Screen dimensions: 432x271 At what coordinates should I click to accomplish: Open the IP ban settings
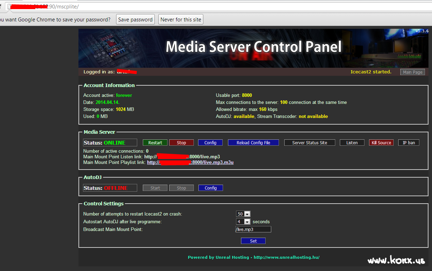tap(408, 143)
